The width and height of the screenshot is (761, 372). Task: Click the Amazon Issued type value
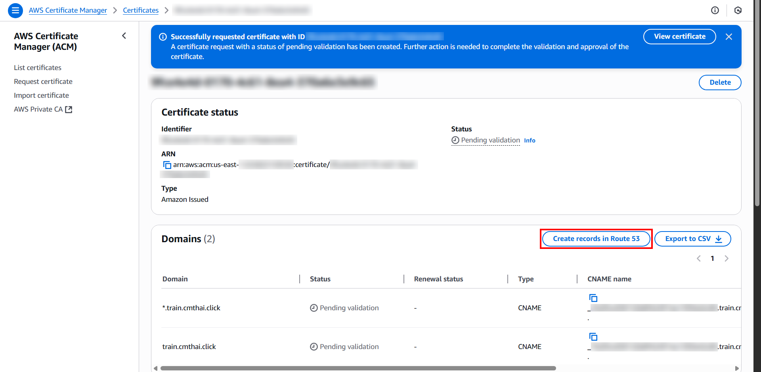(x=185, y=199)
